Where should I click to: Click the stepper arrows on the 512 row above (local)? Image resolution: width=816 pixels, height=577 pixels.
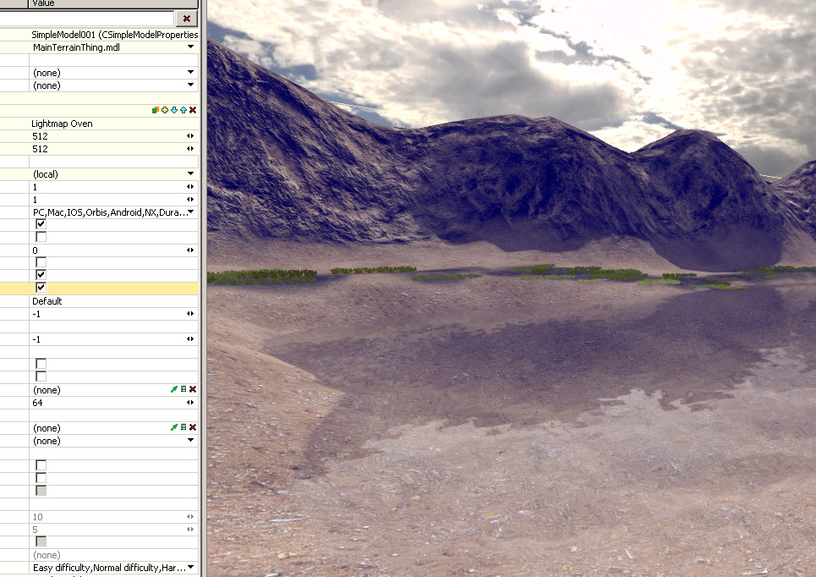point(190,149)
